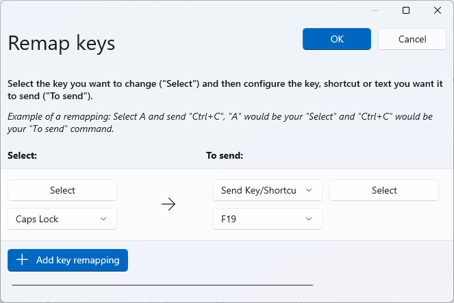Click the Select button right of Send Key/Shortcut
Viewport: 454px width, 303px height.
[x=384, y=190]
